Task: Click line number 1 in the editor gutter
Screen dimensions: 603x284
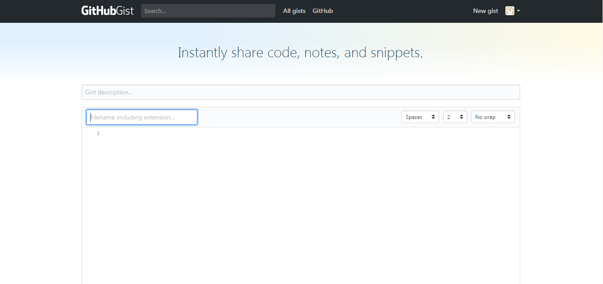Action: click(98, 133)
